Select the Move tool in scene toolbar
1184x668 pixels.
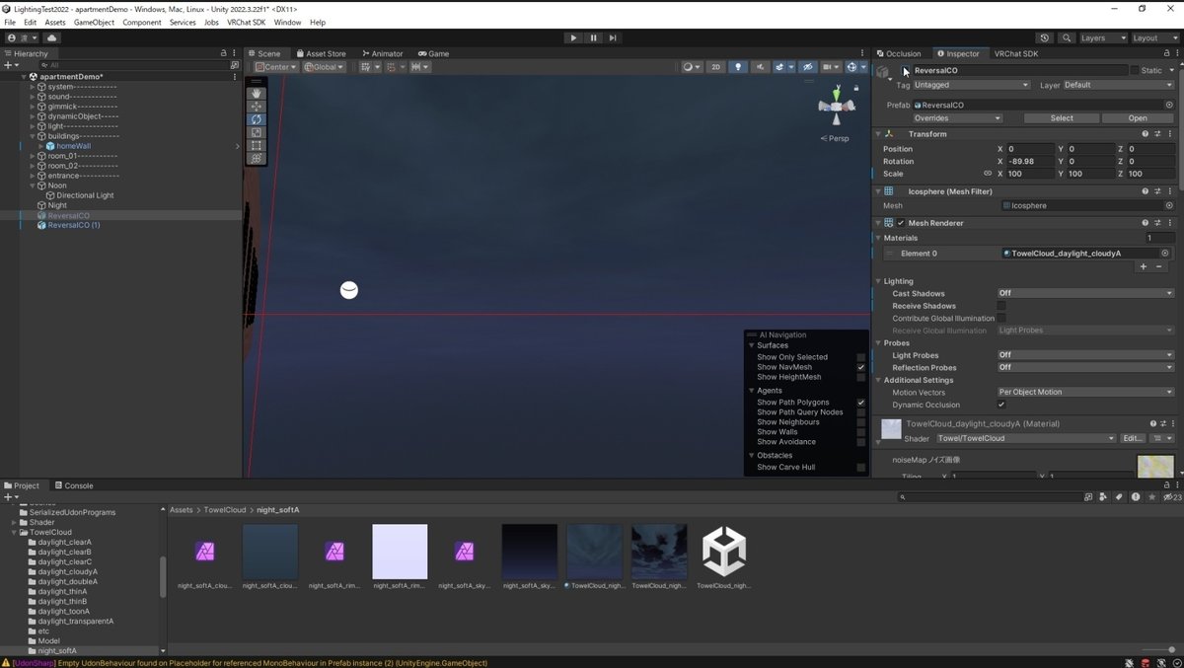pos(257,106)
